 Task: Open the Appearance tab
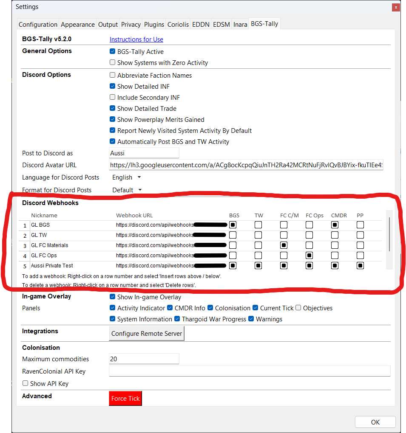78,25
